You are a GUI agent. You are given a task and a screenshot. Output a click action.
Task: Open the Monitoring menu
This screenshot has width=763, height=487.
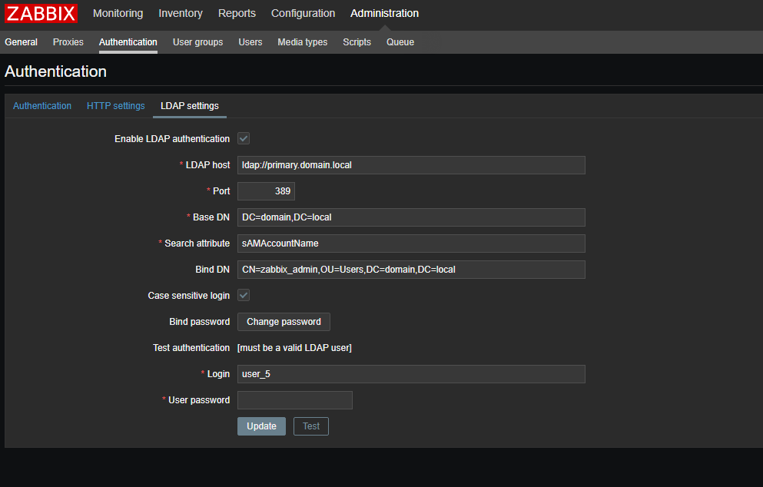point(118,13)
